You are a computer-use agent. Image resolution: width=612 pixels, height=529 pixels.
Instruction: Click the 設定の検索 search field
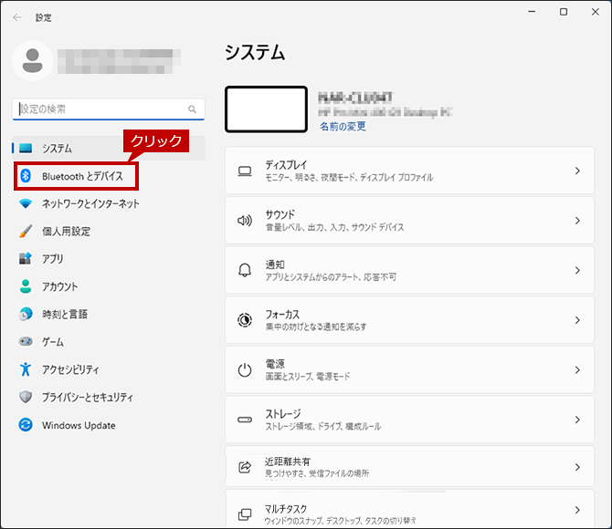tap(109, 109)
